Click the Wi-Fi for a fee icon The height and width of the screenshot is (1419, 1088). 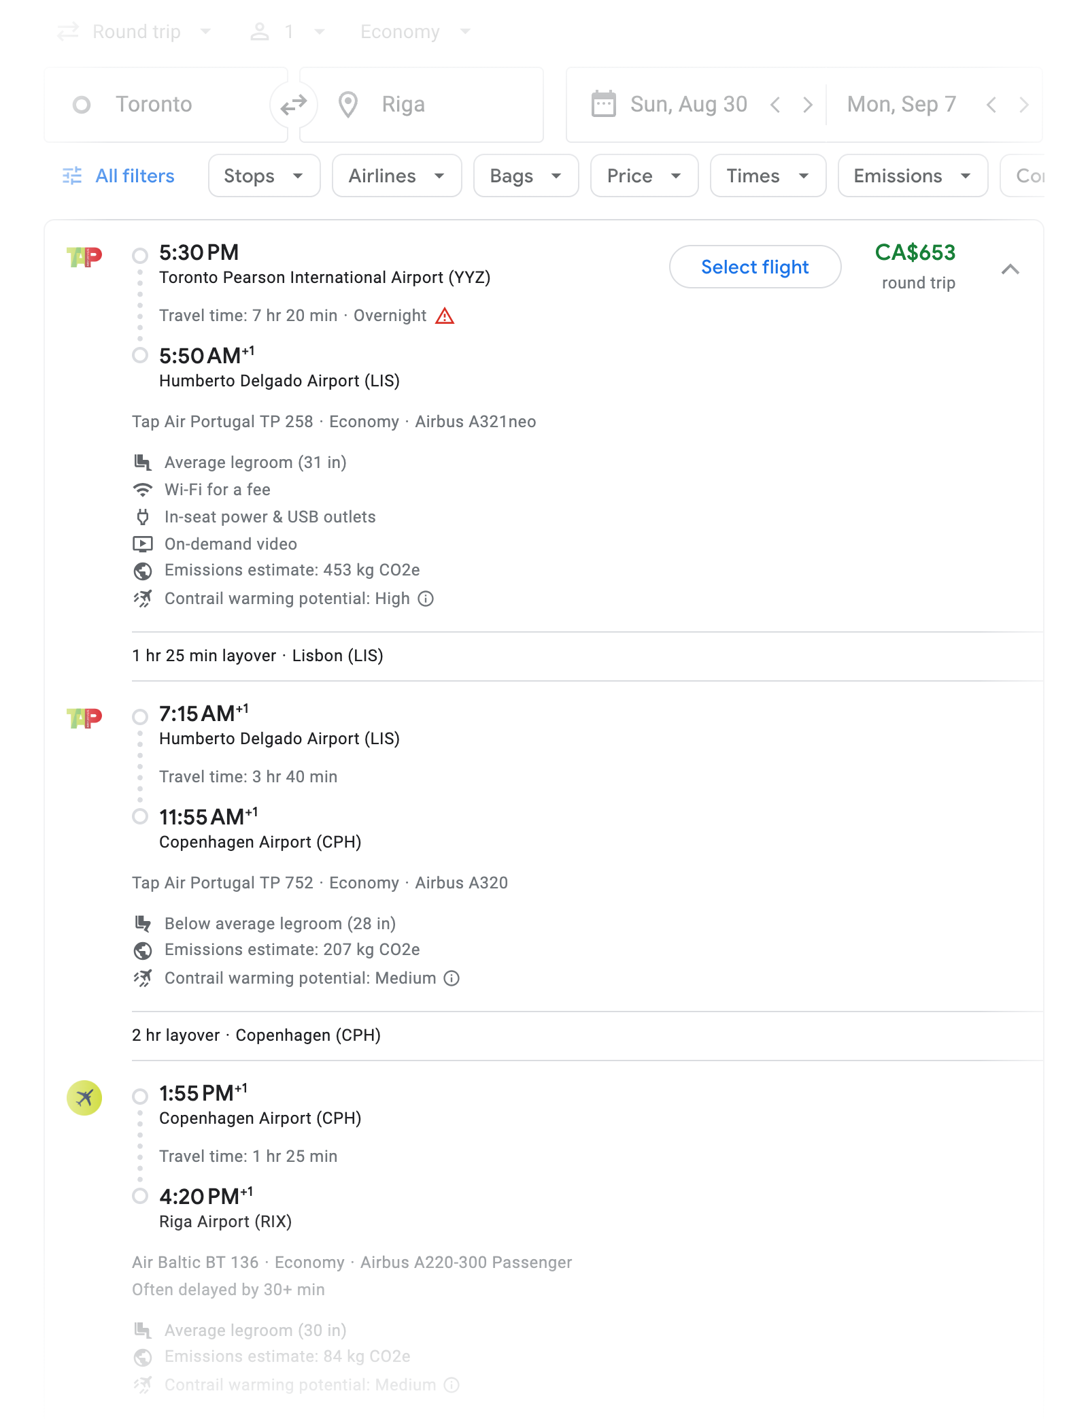143,489
